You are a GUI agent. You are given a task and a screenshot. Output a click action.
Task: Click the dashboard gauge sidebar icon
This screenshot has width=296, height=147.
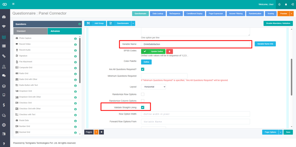[4, 17]
